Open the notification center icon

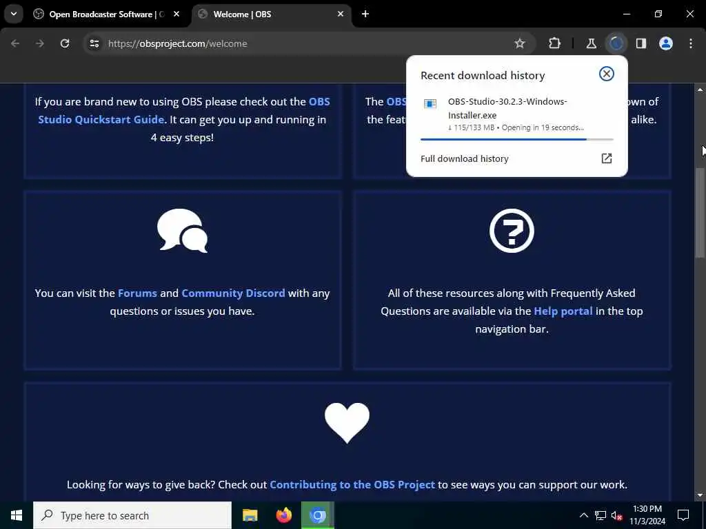point(683,515)
